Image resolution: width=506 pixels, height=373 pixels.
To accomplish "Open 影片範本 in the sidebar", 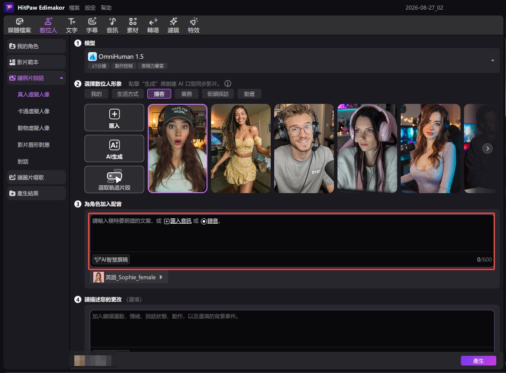I will click(x=36, y=62).
